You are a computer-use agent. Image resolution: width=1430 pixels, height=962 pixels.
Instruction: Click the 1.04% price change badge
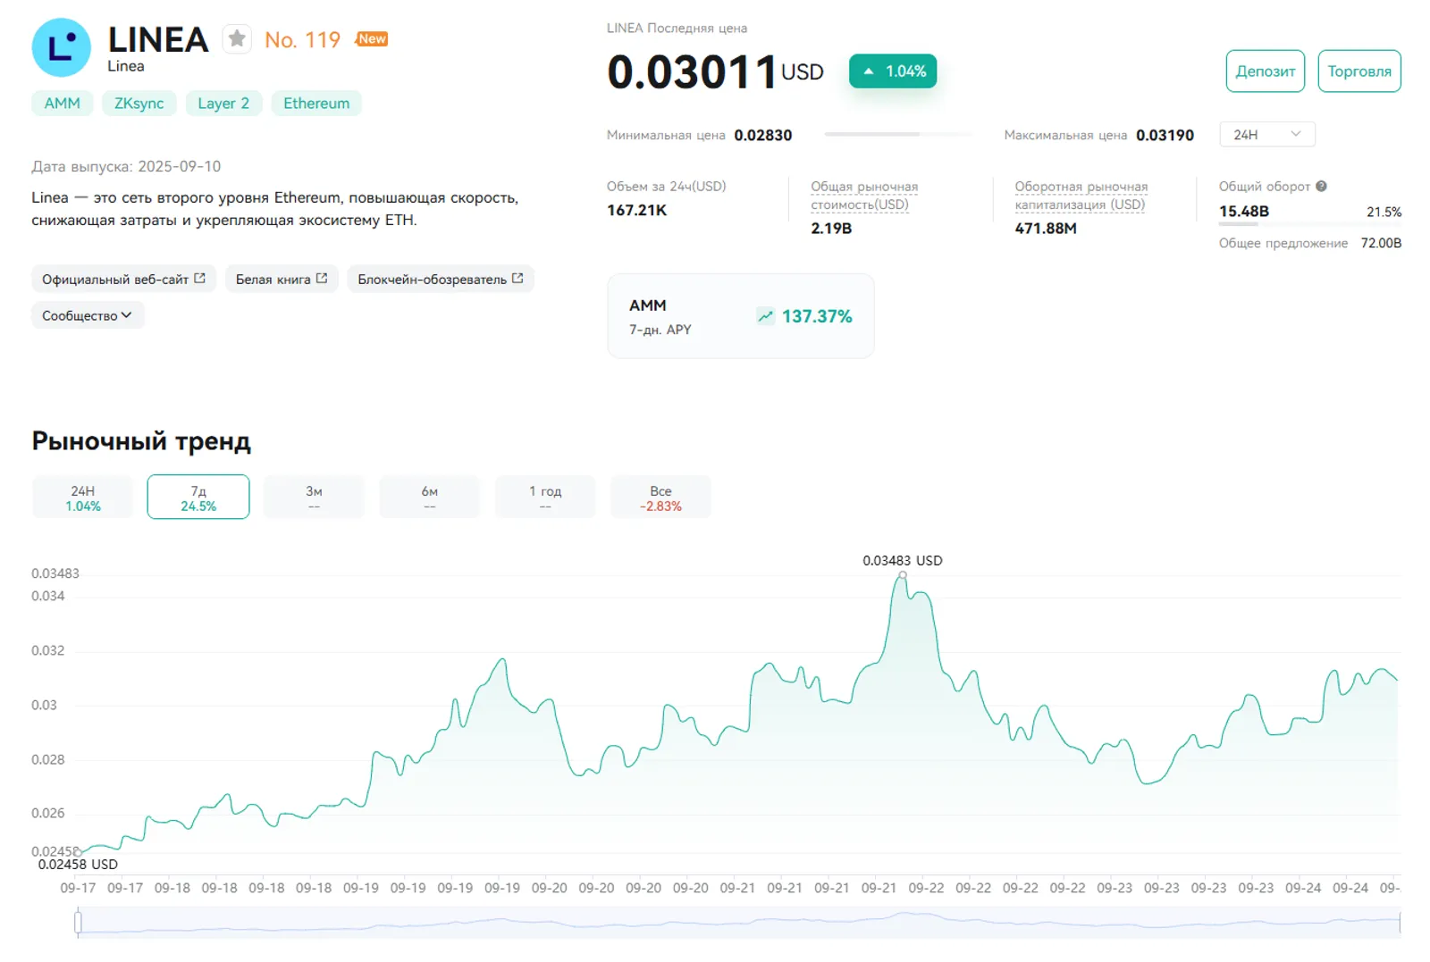893,71
